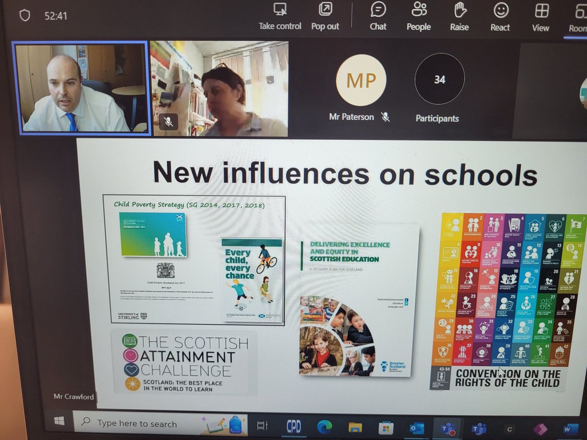Click the Rights of the Child poster
This screenshot has height=440, width=587.
508,302
